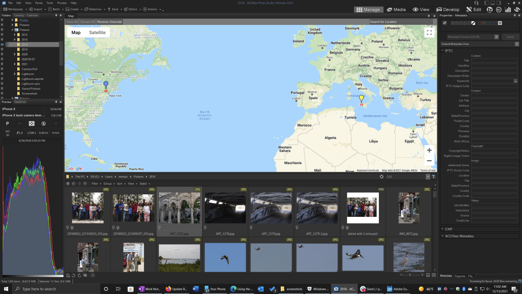Click the blue map pin labeled 20
Screen dimensions: 522x294
click(106, 85)
